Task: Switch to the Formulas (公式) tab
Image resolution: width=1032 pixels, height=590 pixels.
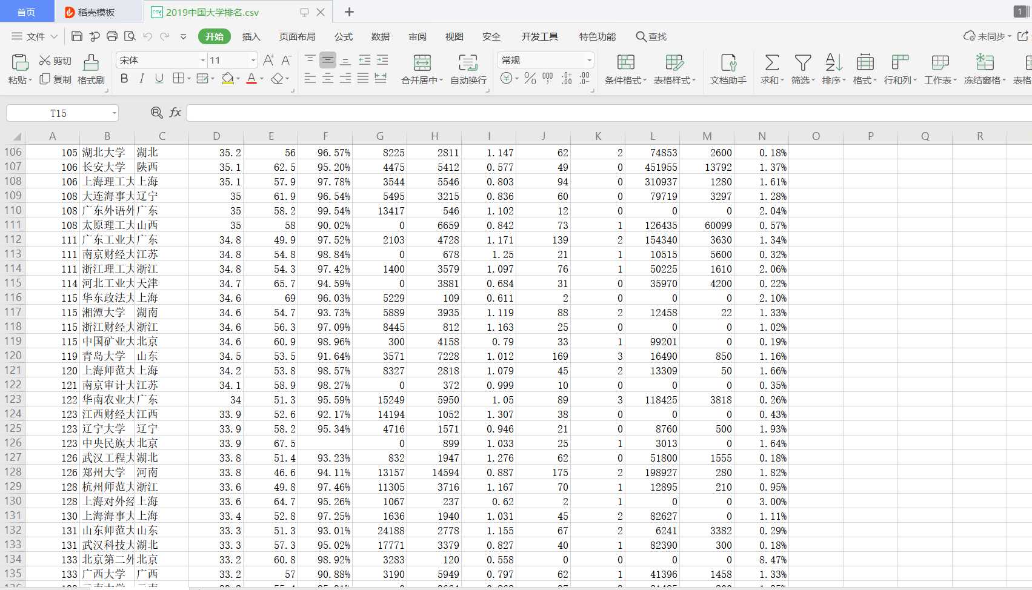Action: (344, 36)
